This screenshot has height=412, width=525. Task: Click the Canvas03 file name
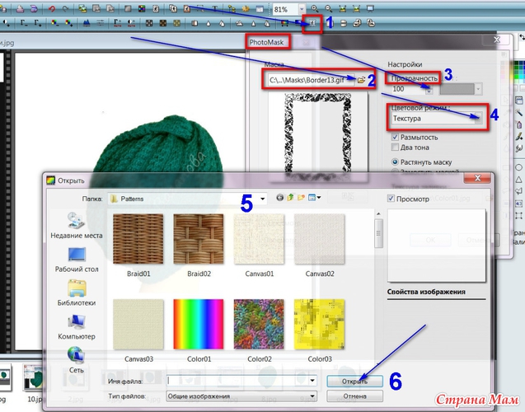pos(138,359)
